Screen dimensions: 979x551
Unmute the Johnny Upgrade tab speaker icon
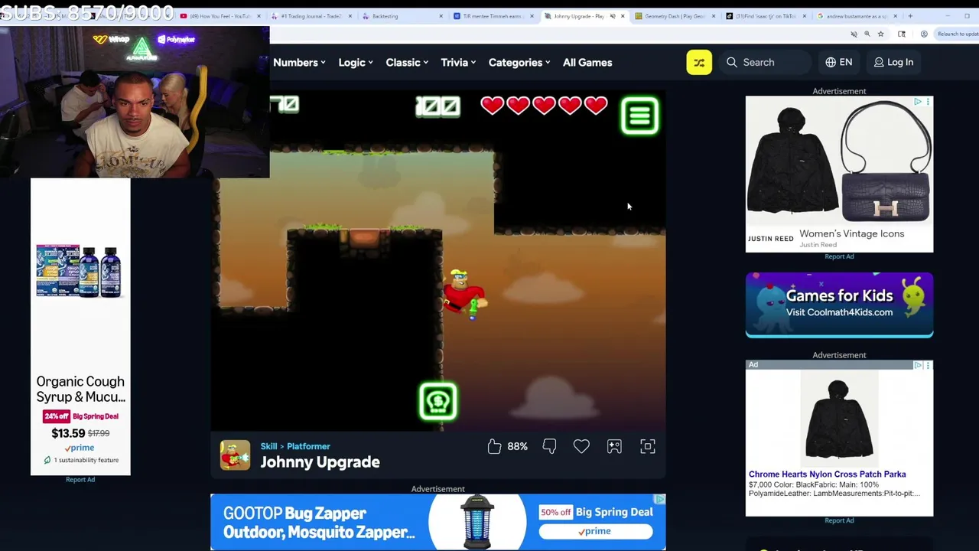pyautogui.click(x=612, y=16)
